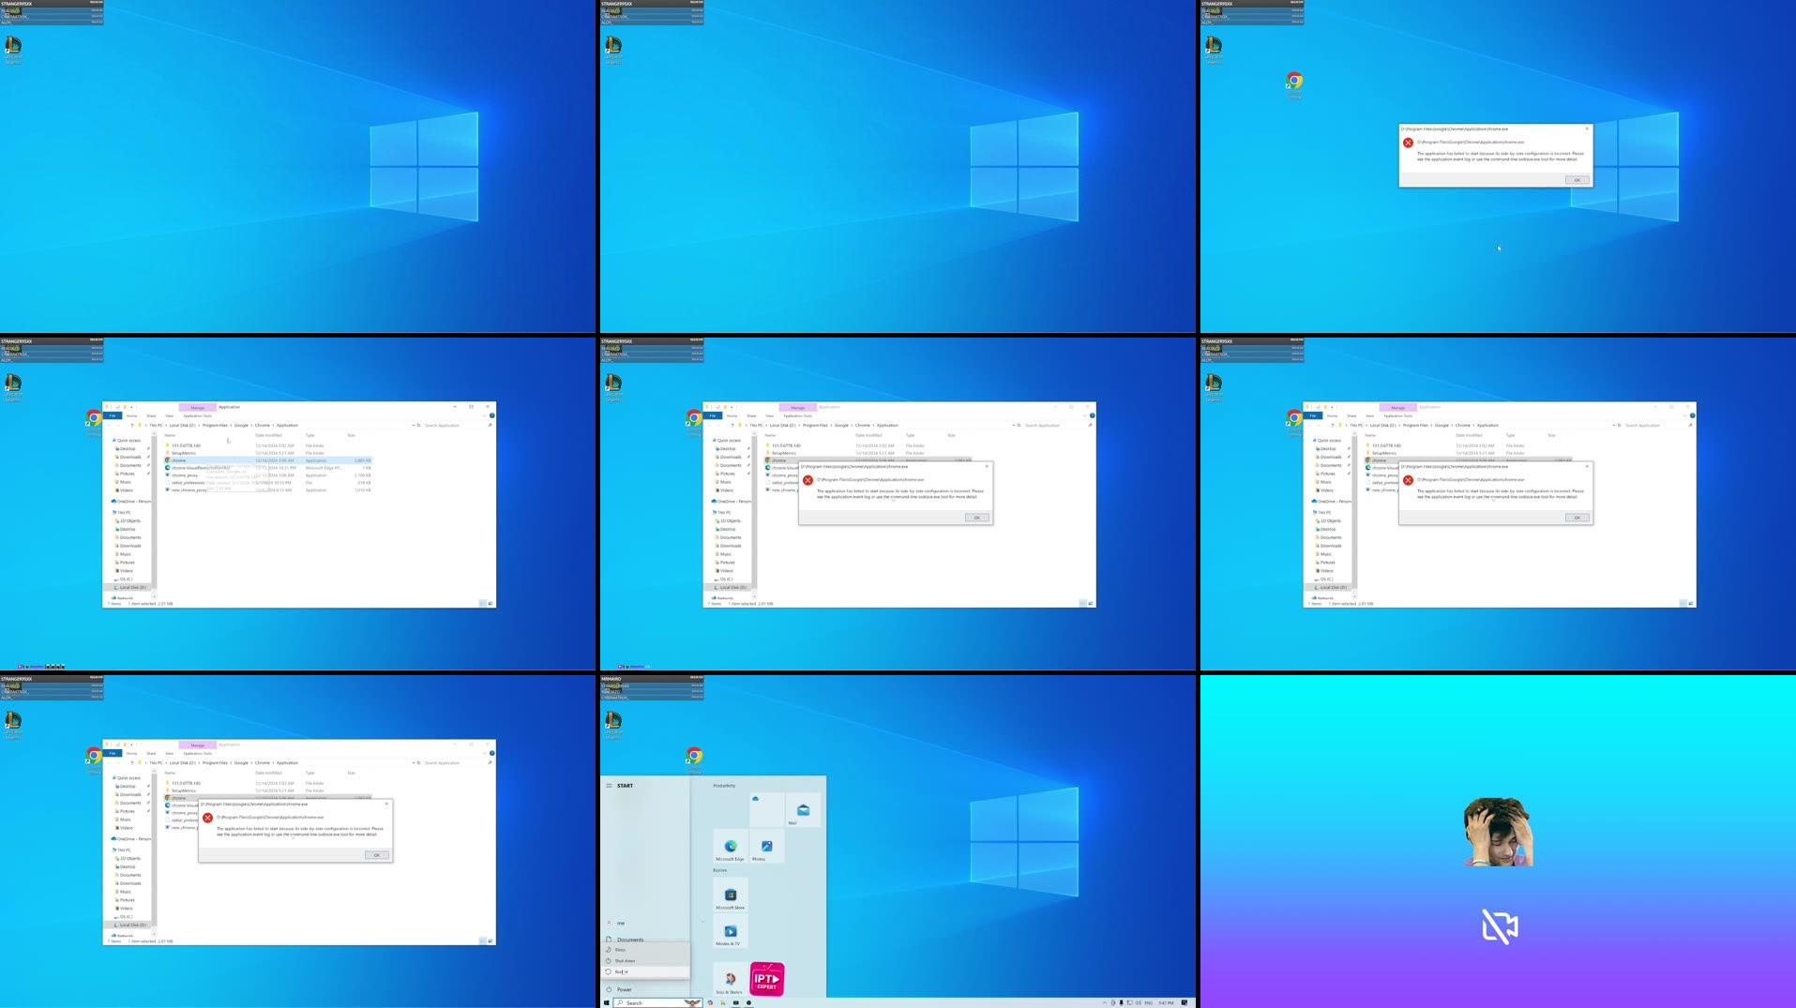
Task: Open Home tab in dialog-free Explorer
Action: [131, 415]
